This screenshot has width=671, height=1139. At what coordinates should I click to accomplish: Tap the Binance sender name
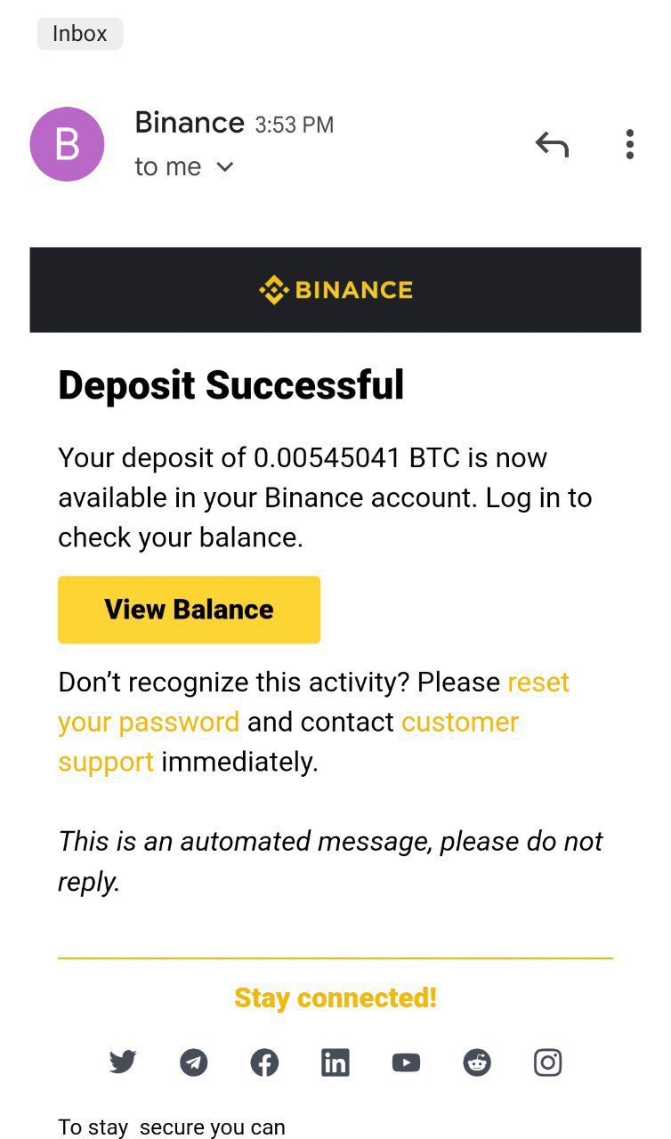tap(189, 123)
